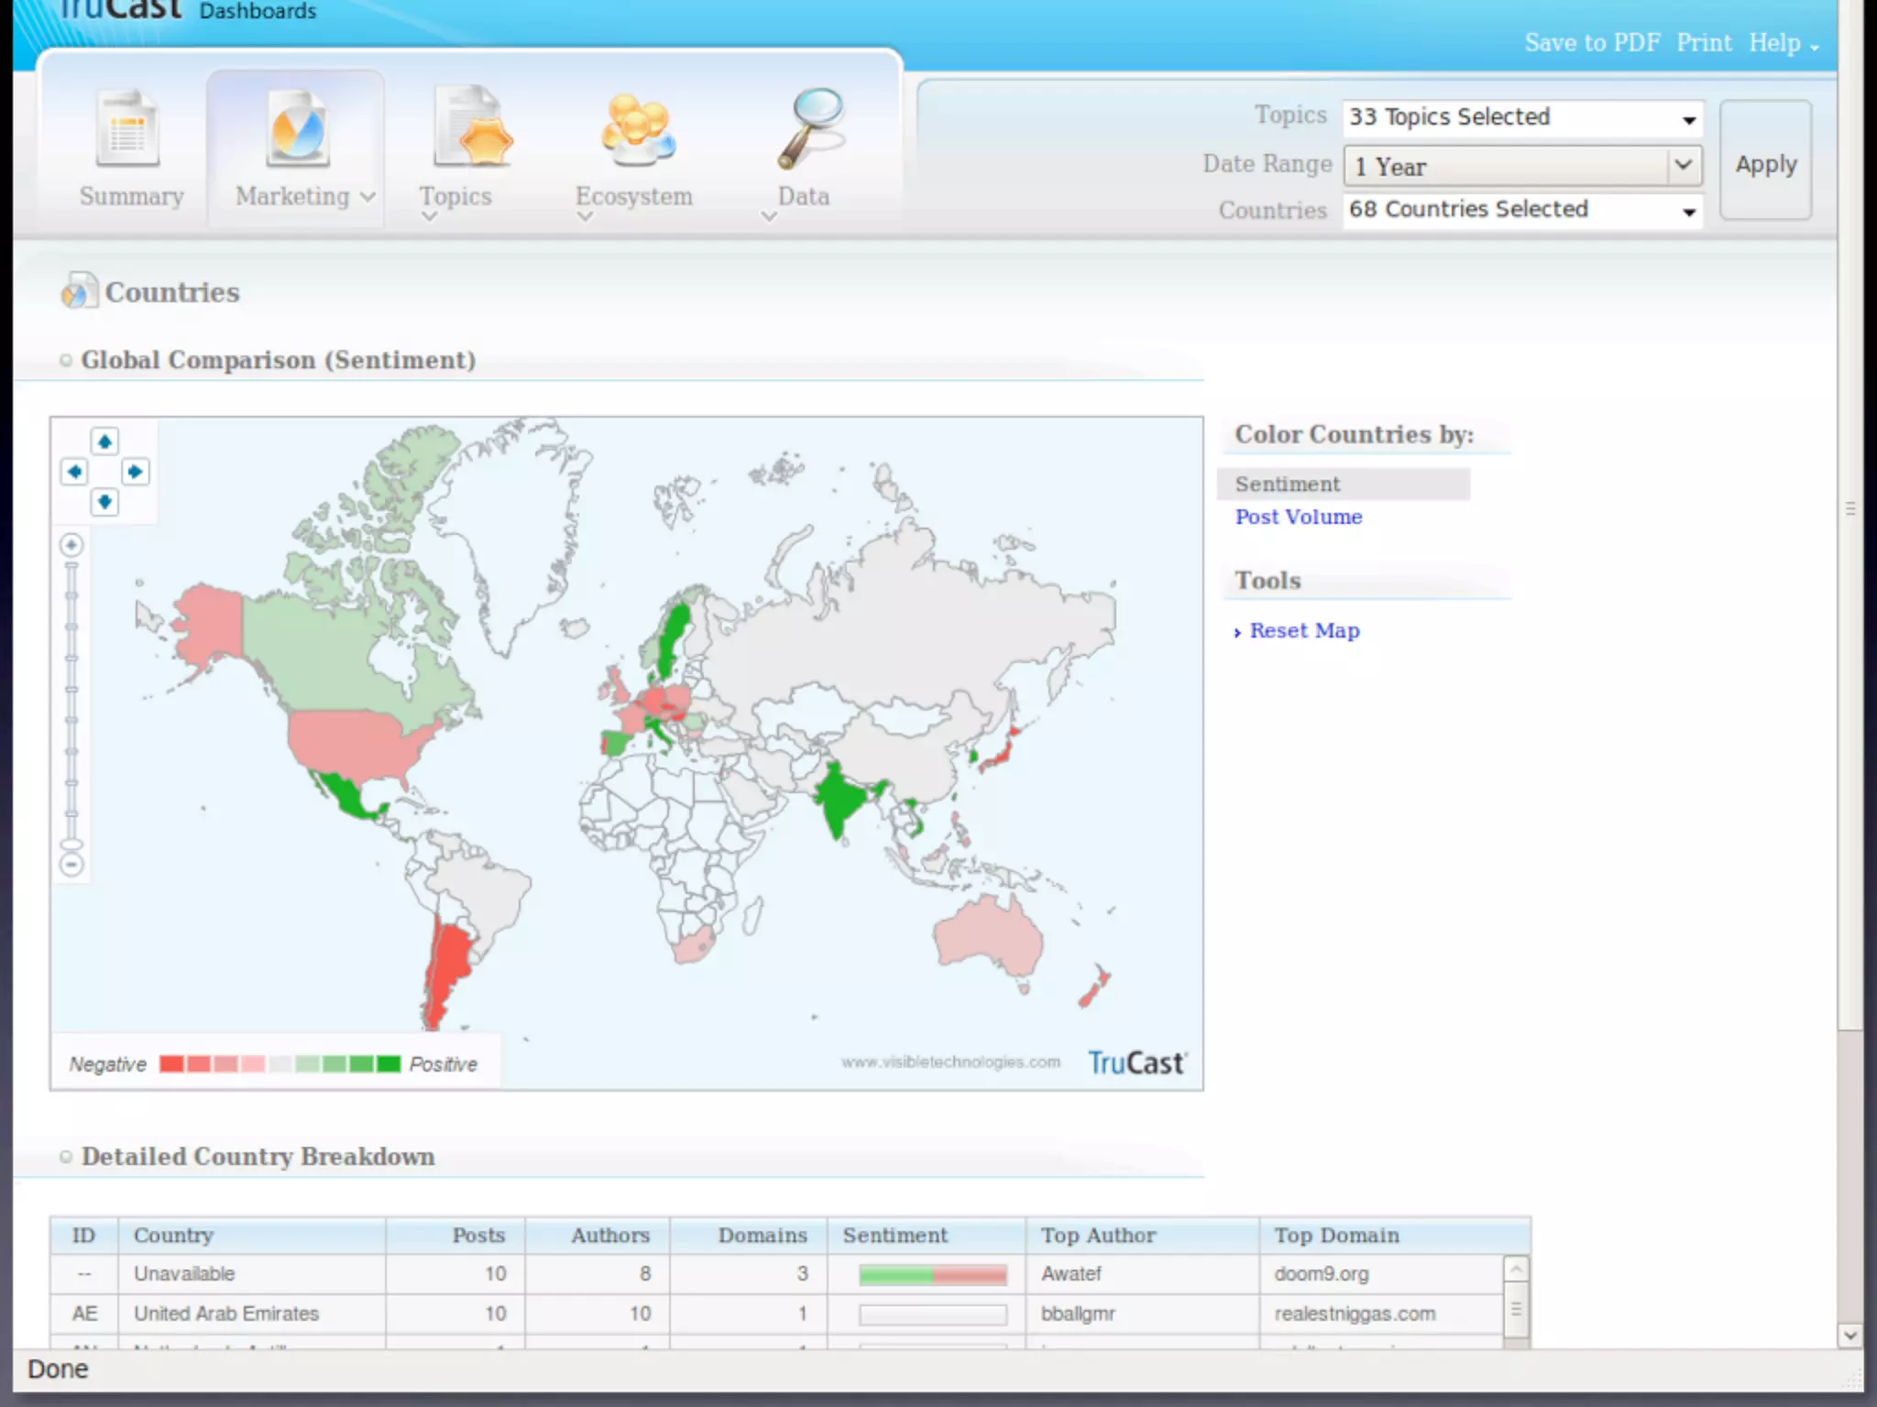This screenshot has height=1407, width=1877.
Task: Open the Topics star document icon
Action: click(473, 128)
